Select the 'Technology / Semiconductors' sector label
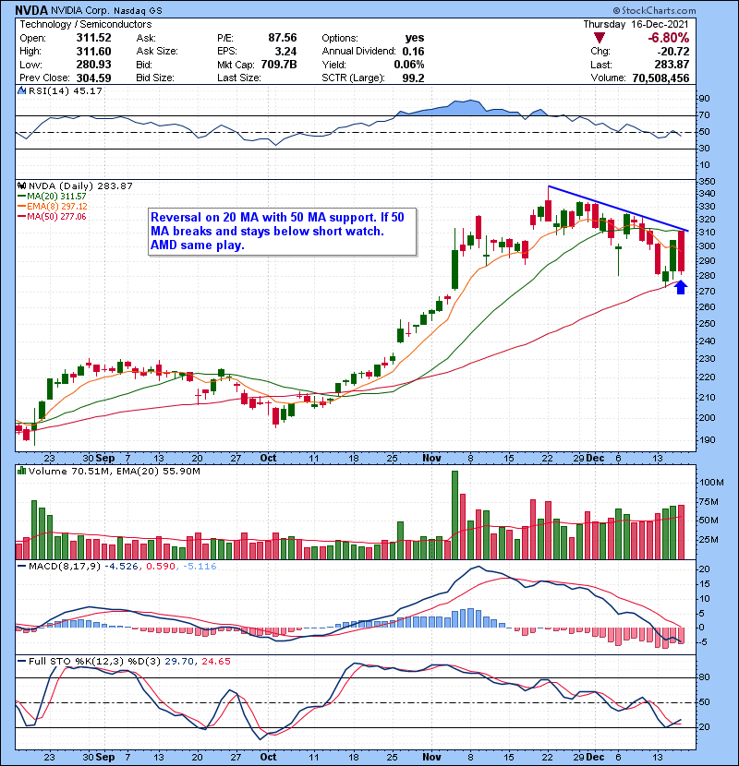Image resolution: width=739 pixels, height=766 pixels. (x=86, y=24)
